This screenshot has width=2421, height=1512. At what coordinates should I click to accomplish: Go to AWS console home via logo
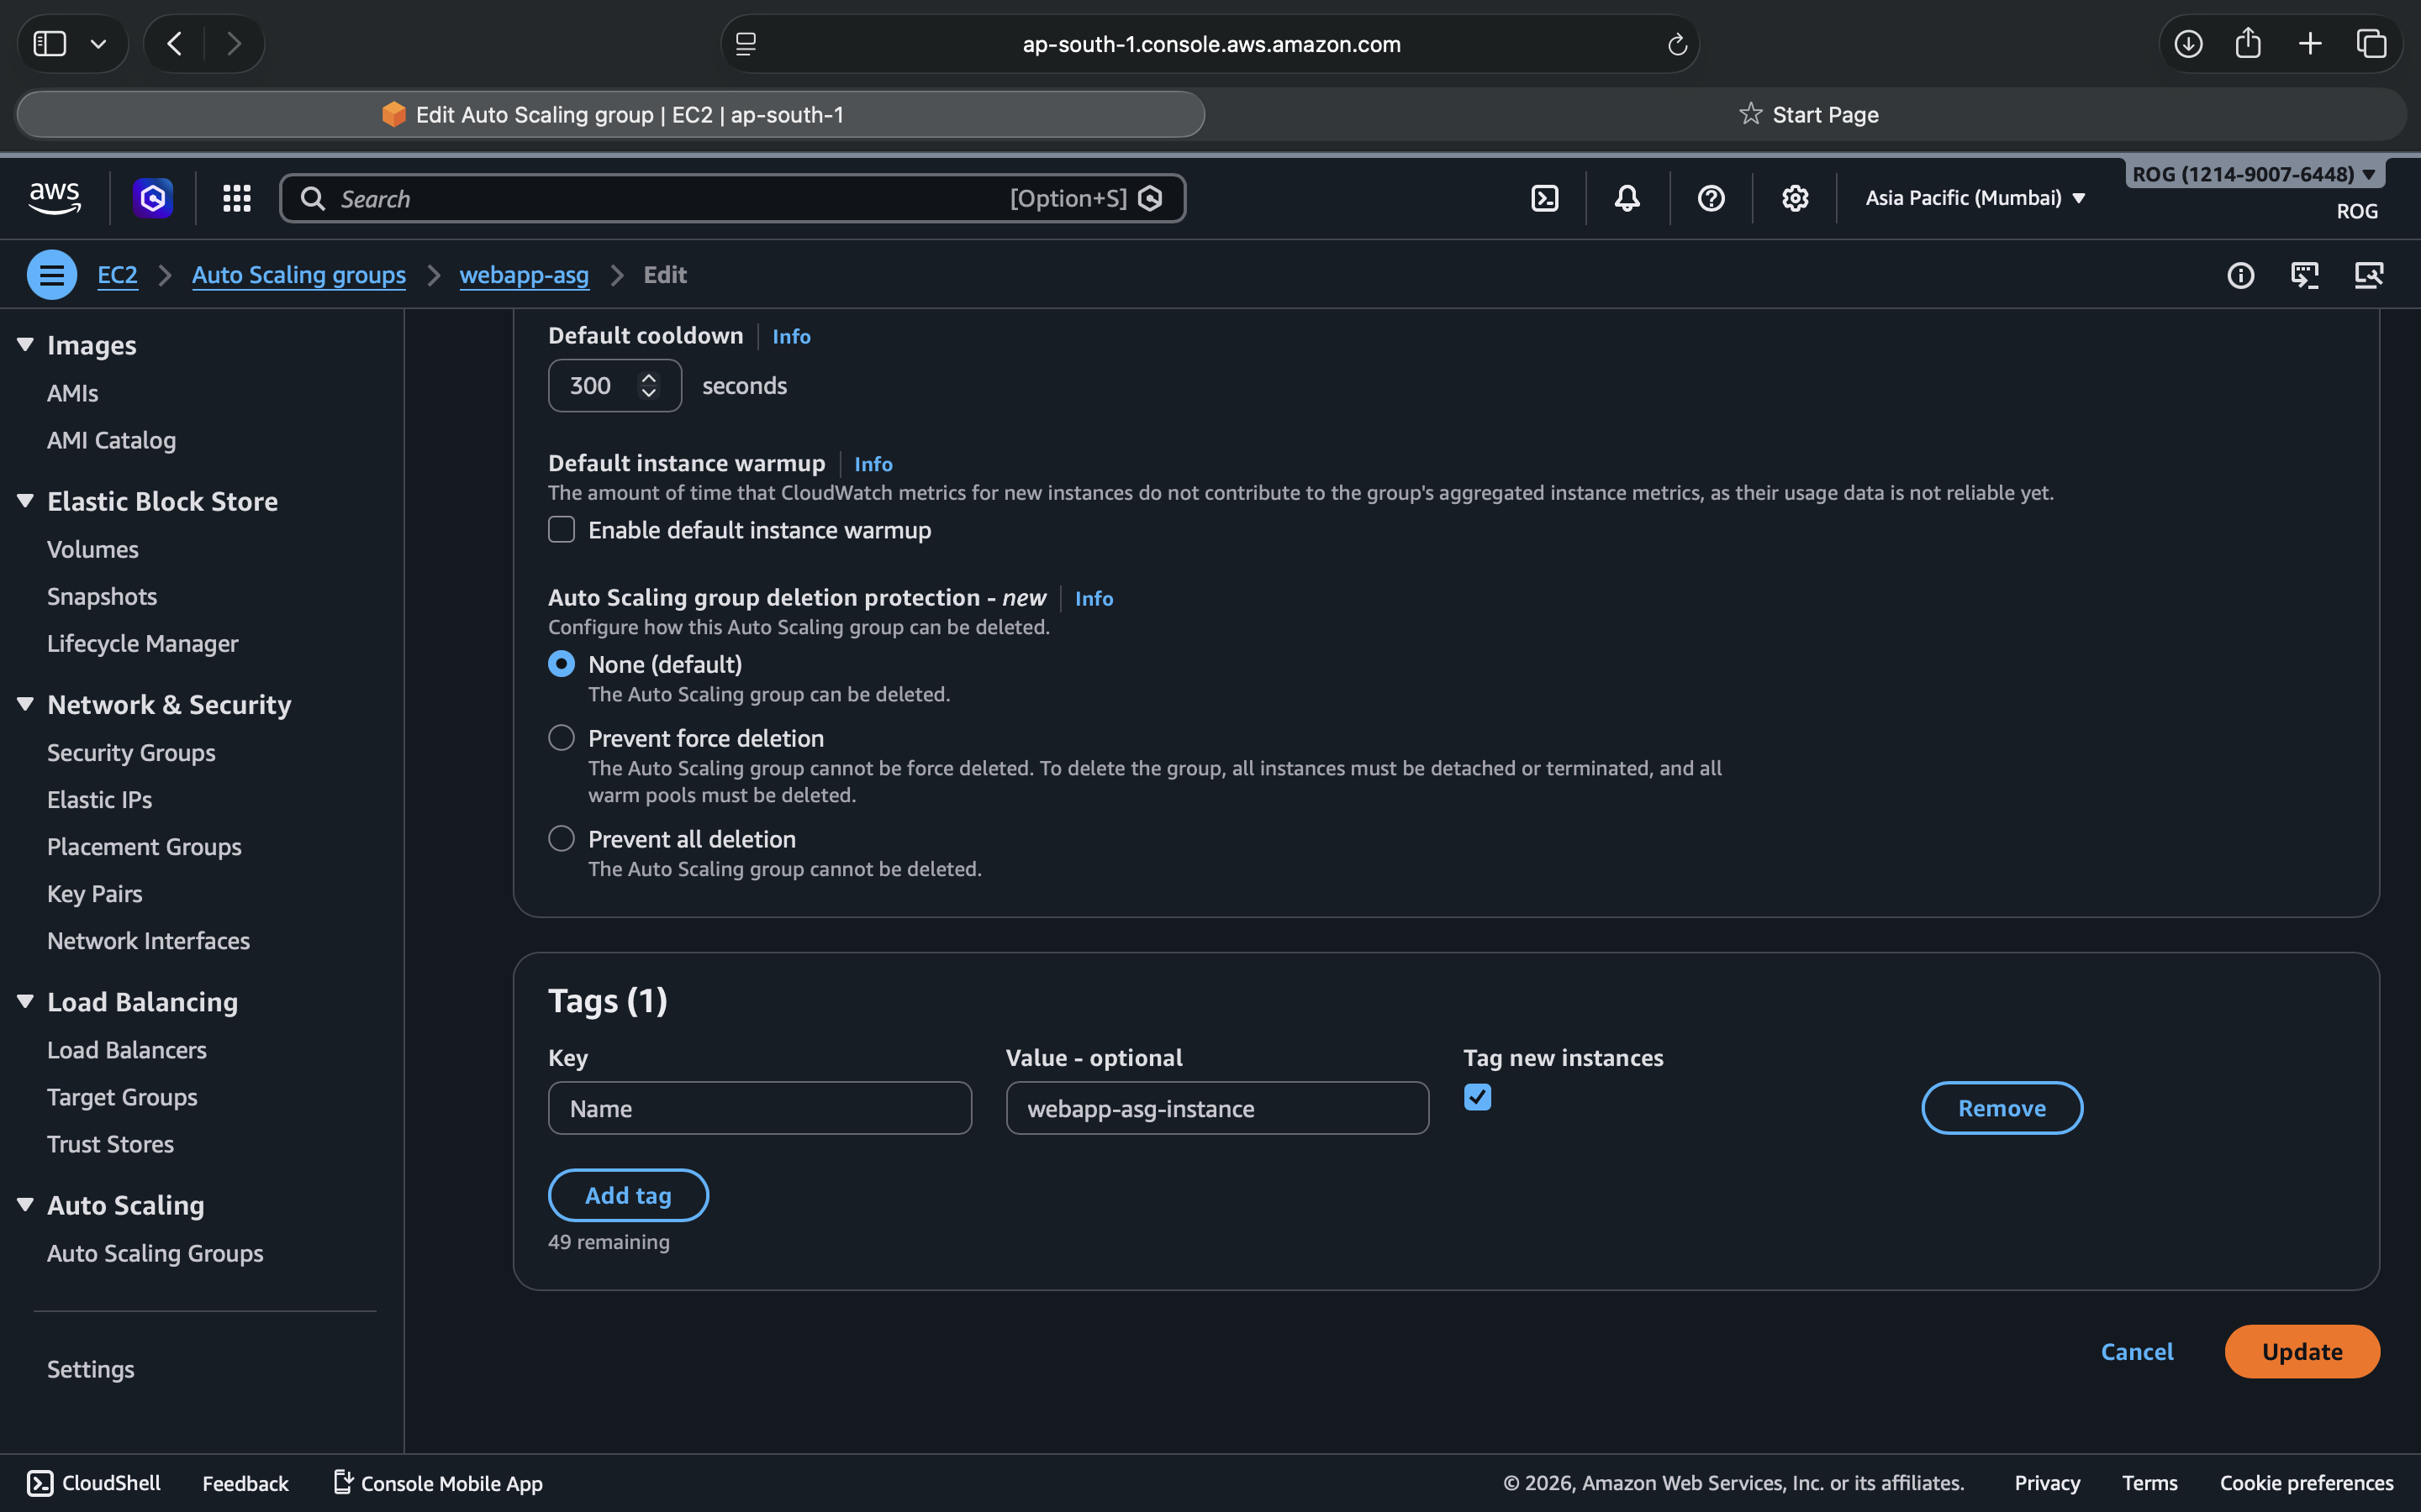[x=55, y=198]
